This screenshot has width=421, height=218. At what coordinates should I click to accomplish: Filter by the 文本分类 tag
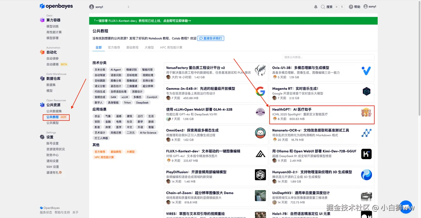pos(100,70)
